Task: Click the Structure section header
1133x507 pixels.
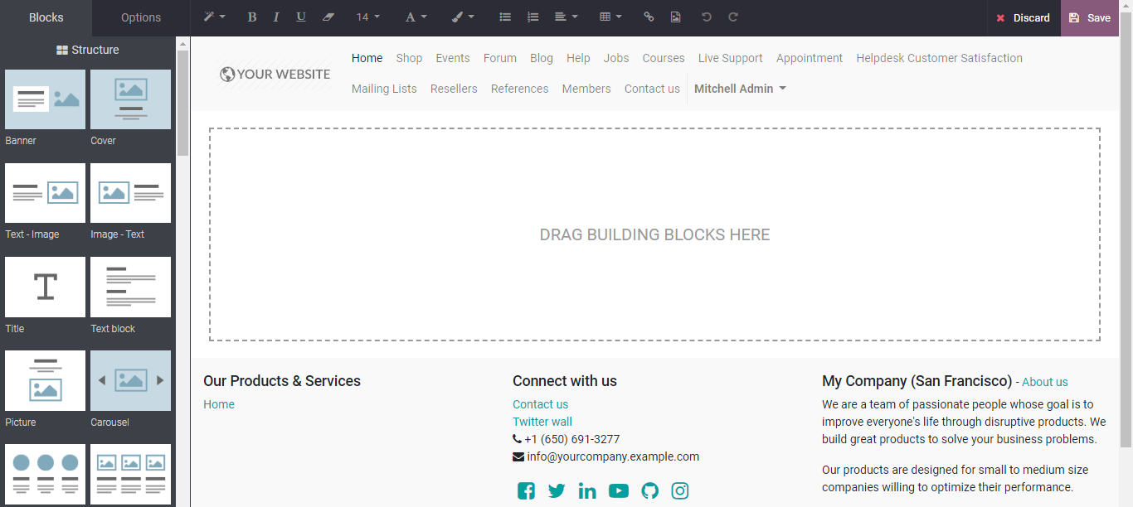Action: pos(88,50)
